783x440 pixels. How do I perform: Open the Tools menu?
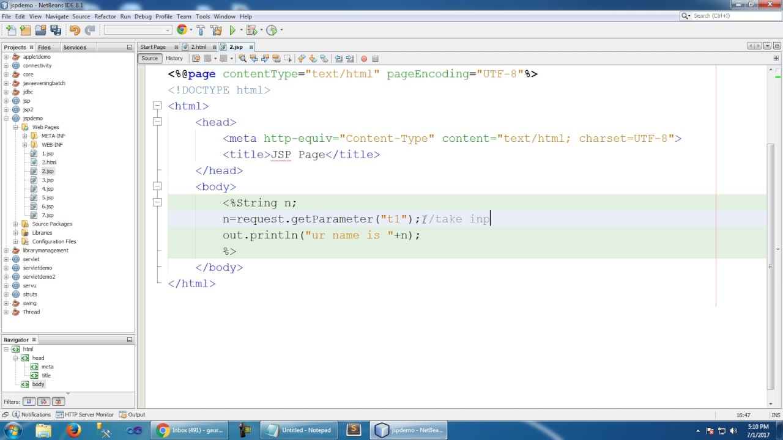tap(202, 16)
